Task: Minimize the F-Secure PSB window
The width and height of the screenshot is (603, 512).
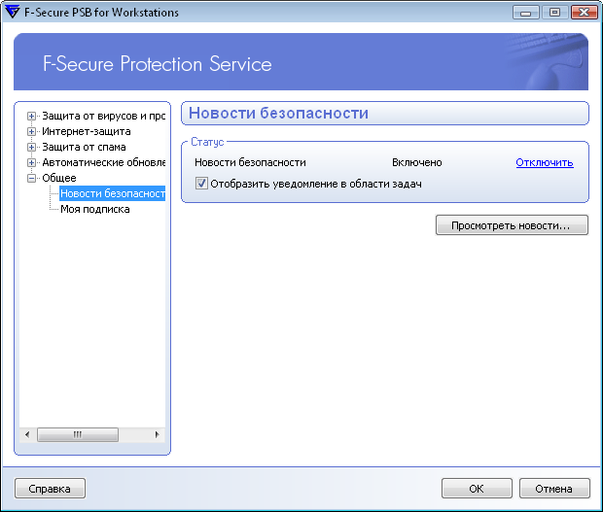Action: point(525,13)
